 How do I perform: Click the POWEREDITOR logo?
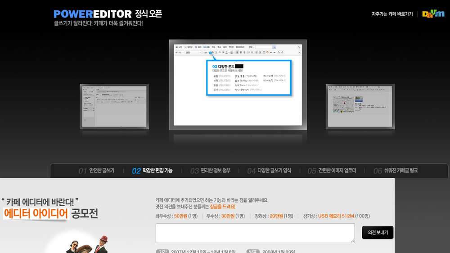(x=92, y=14)
